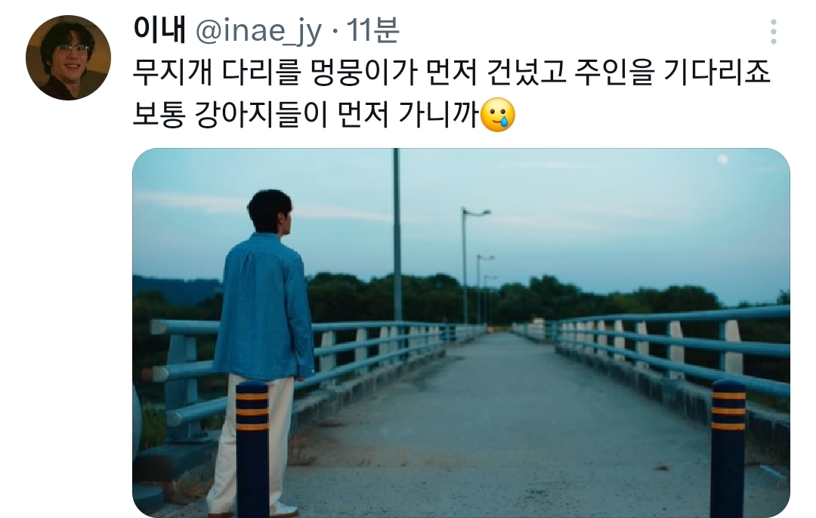
Task: Click the 11분 timestamp of the tweet
Action: point(372,29)
